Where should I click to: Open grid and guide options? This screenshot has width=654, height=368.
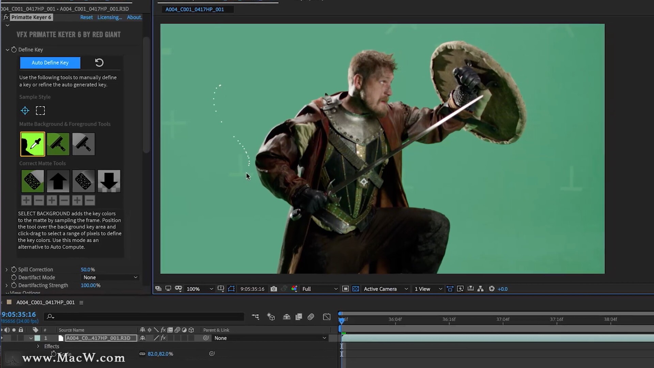(x=221, y=289)
